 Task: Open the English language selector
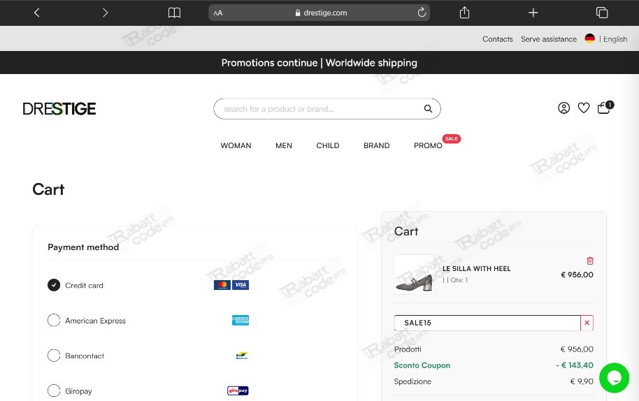[x=615, y=39]
